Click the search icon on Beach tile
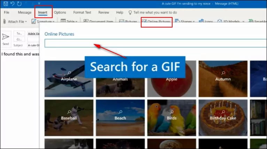 coord(120,112)
